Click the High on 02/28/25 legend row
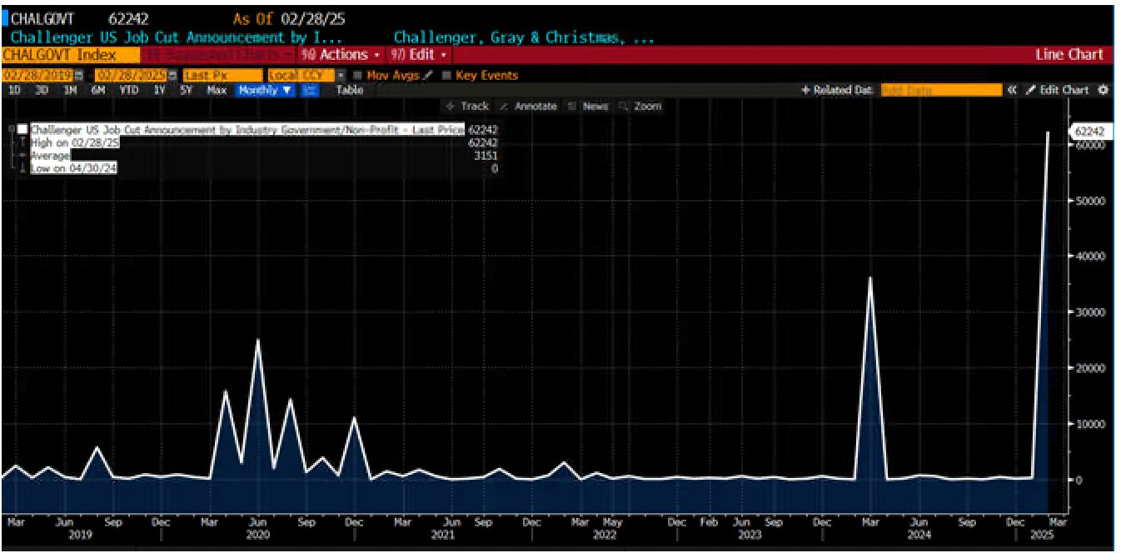The image size is (1121, 553). (75, 143)
